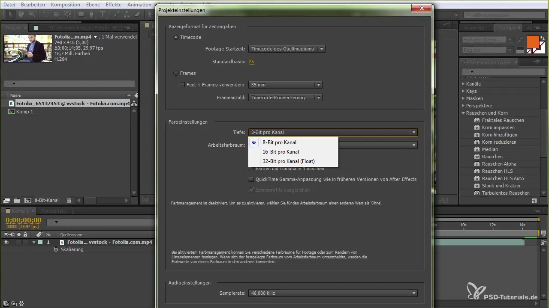Enable Feet + Frames verwenden checkbox
This screenshot has height=308, width=549.
point(182,85)
